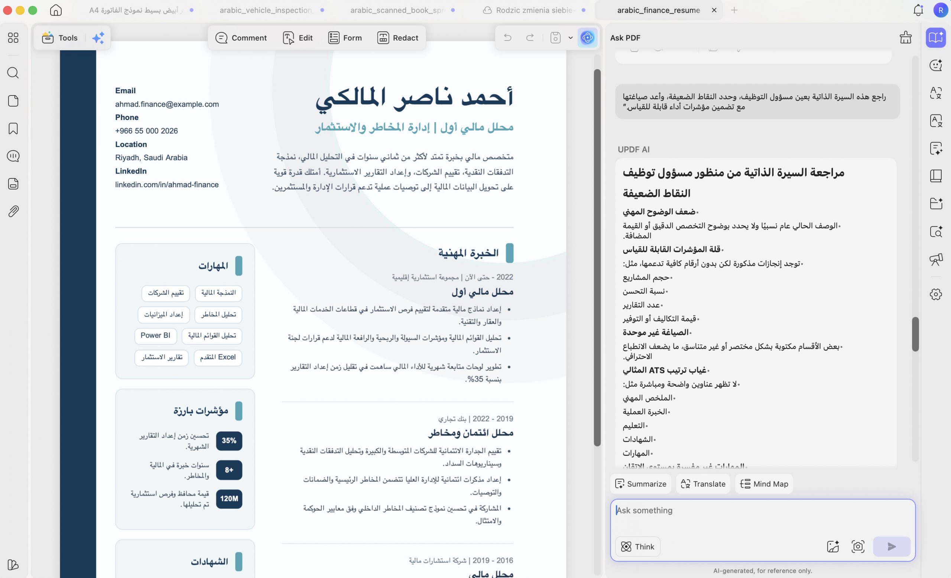951x578 pixels.
Task: Send the chat message
Action: [x=892, y=546]
